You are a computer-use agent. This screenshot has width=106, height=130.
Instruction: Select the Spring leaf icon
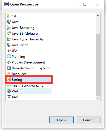(9, 79)
